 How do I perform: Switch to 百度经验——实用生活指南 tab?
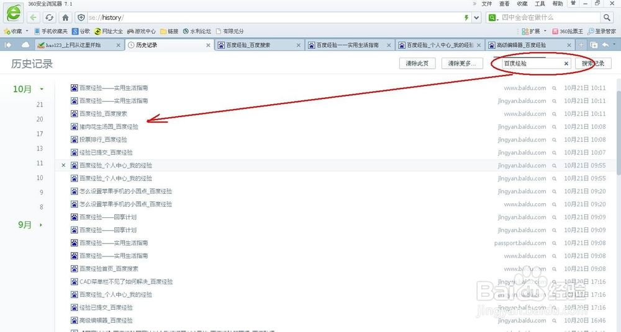click(x=350, y=45)
